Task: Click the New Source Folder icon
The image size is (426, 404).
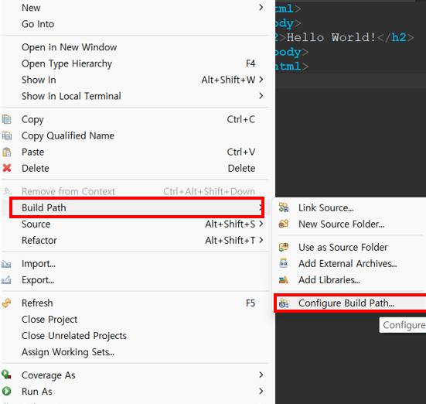Action: point(284,224)
